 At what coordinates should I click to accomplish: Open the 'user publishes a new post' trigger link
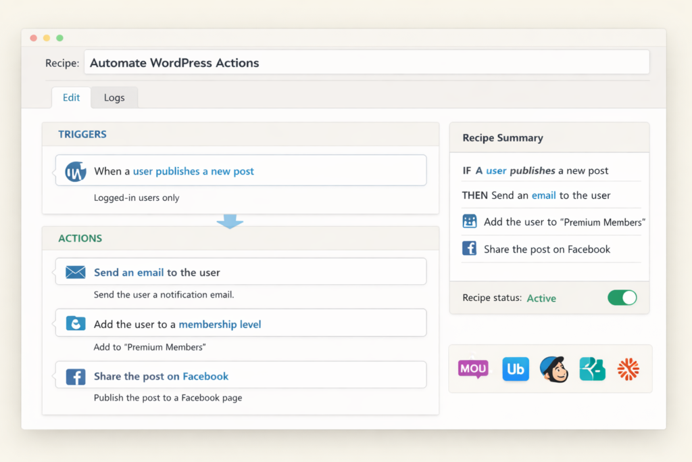[x=193, y=171]
